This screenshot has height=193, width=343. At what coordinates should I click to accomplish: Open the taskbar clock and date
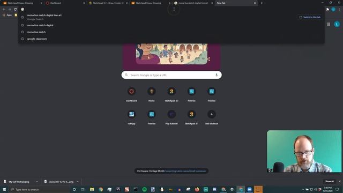[x=327, y=189]
